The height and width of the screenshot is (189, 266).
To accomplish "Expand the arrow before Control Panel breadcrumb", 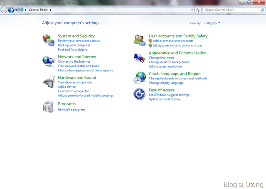I will (x=26, y=10).
